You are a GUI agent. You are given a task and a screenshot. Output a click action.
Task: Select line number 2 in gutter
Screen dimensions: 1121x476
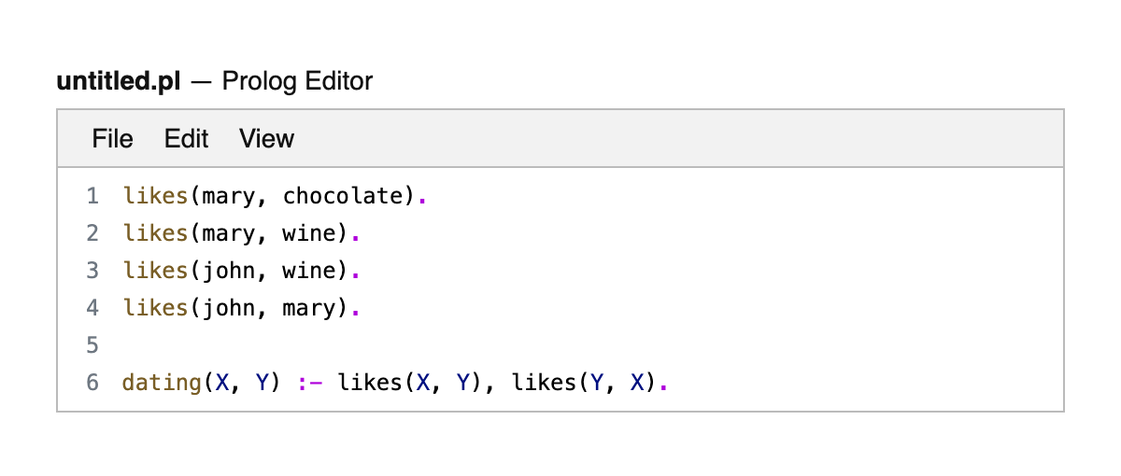(92, 233)
